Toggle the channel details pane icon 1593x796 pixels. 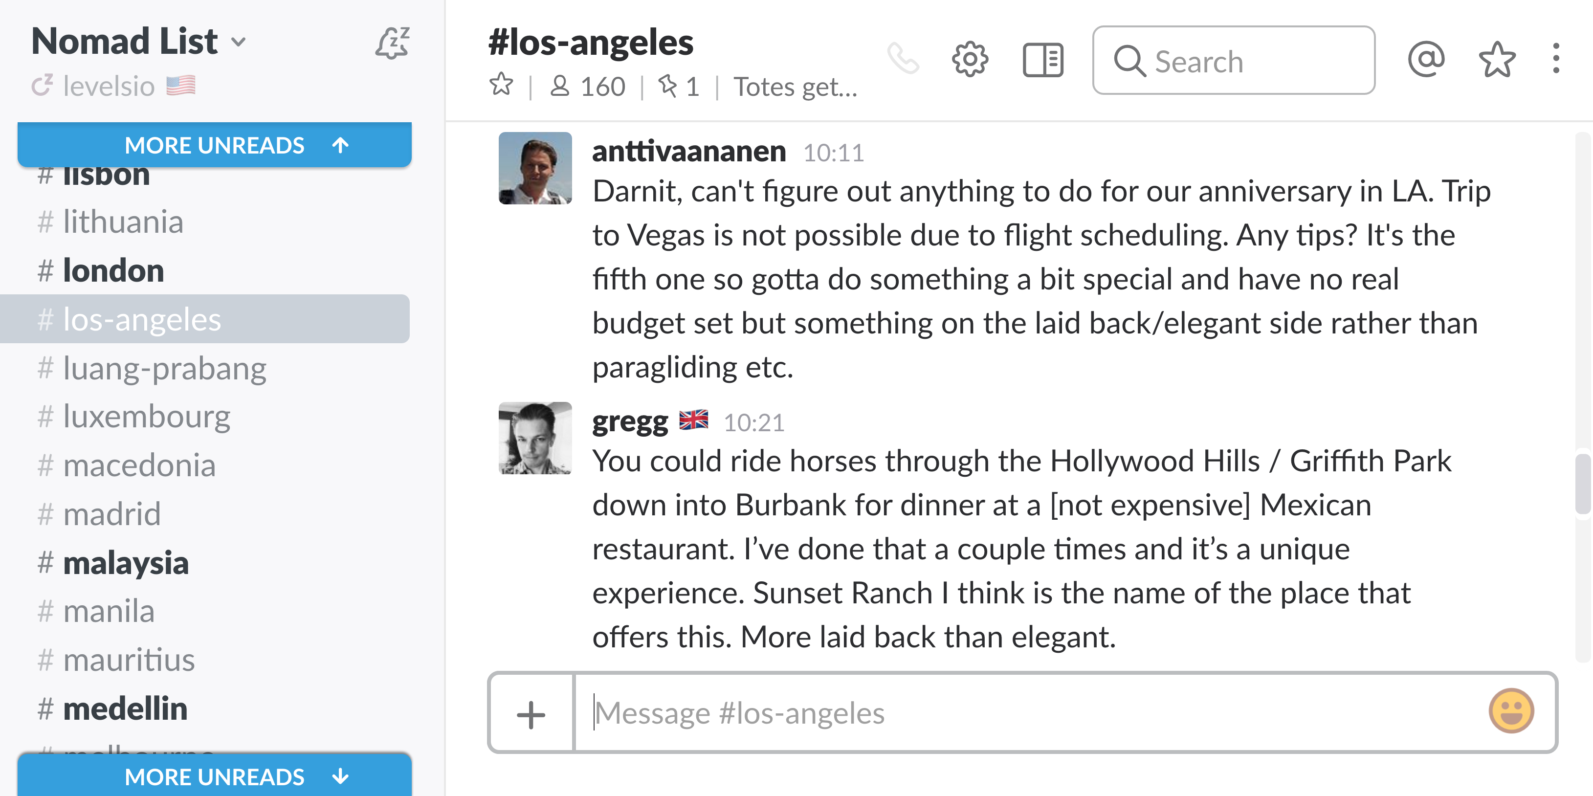tap(1042, 60)
